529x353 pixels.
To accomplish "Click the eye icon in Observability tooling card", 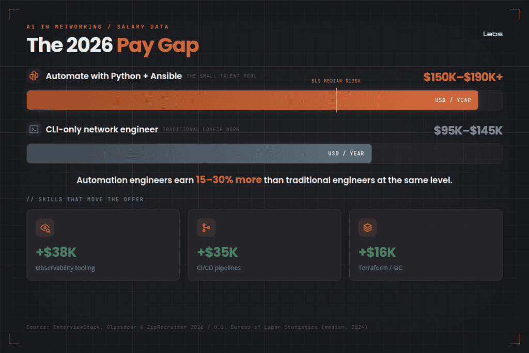I will coord(45,228).
